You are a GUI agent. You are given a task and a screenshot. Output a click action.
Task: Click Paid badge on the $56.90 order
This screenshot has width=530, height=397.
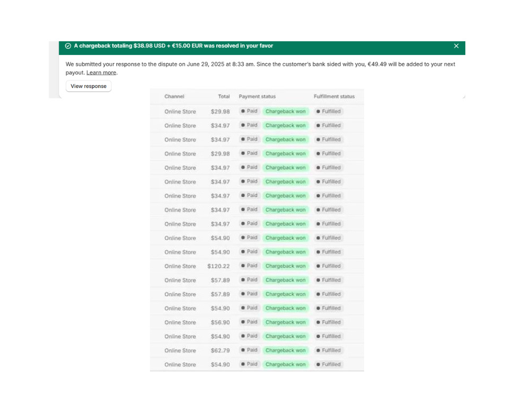click(250, 322)
